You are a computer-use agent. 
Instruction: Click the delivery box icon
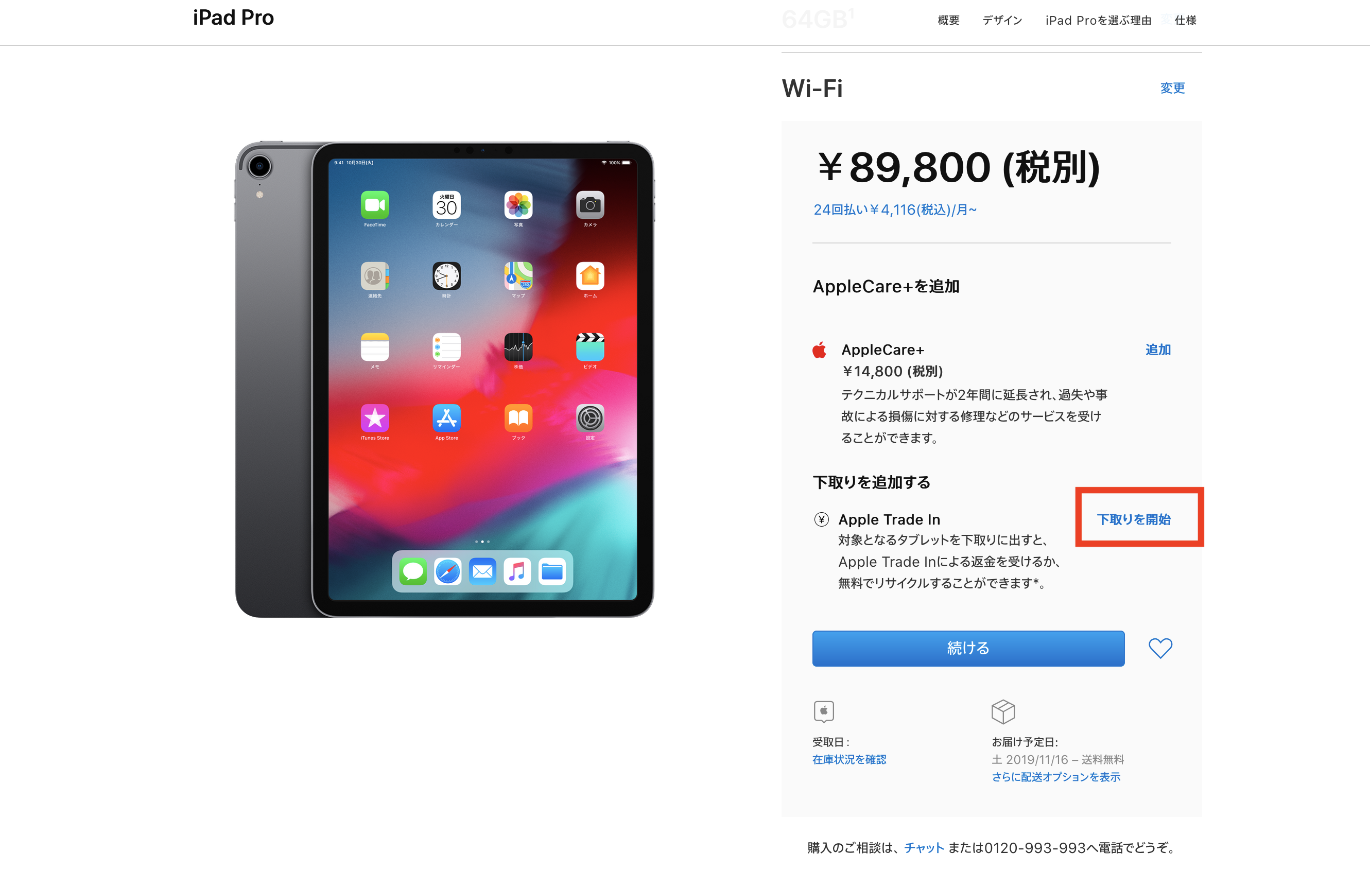[x=1003, y=712]
